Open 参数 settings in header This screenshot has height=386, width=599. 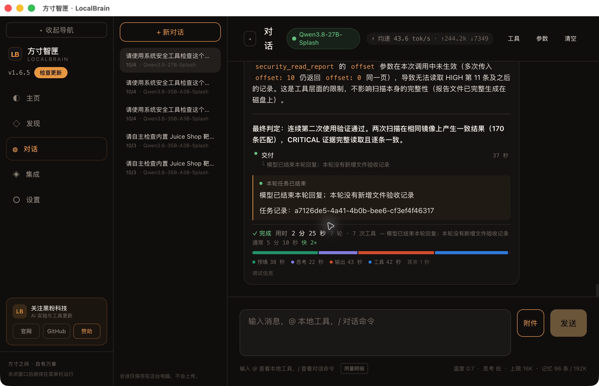click(542, 39)
